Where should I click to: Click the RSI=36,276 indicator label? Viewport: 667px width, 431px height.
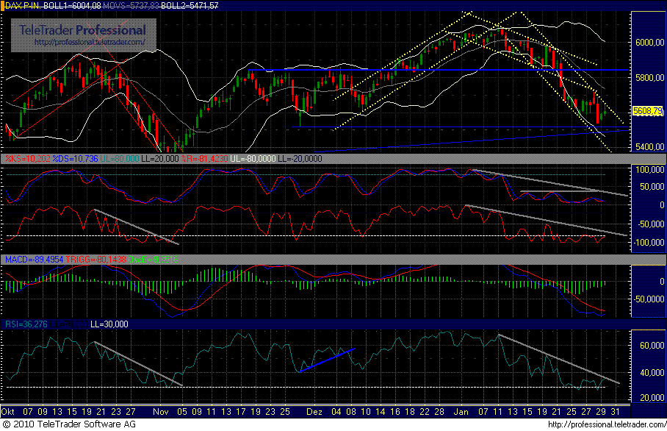click(26, 324)
